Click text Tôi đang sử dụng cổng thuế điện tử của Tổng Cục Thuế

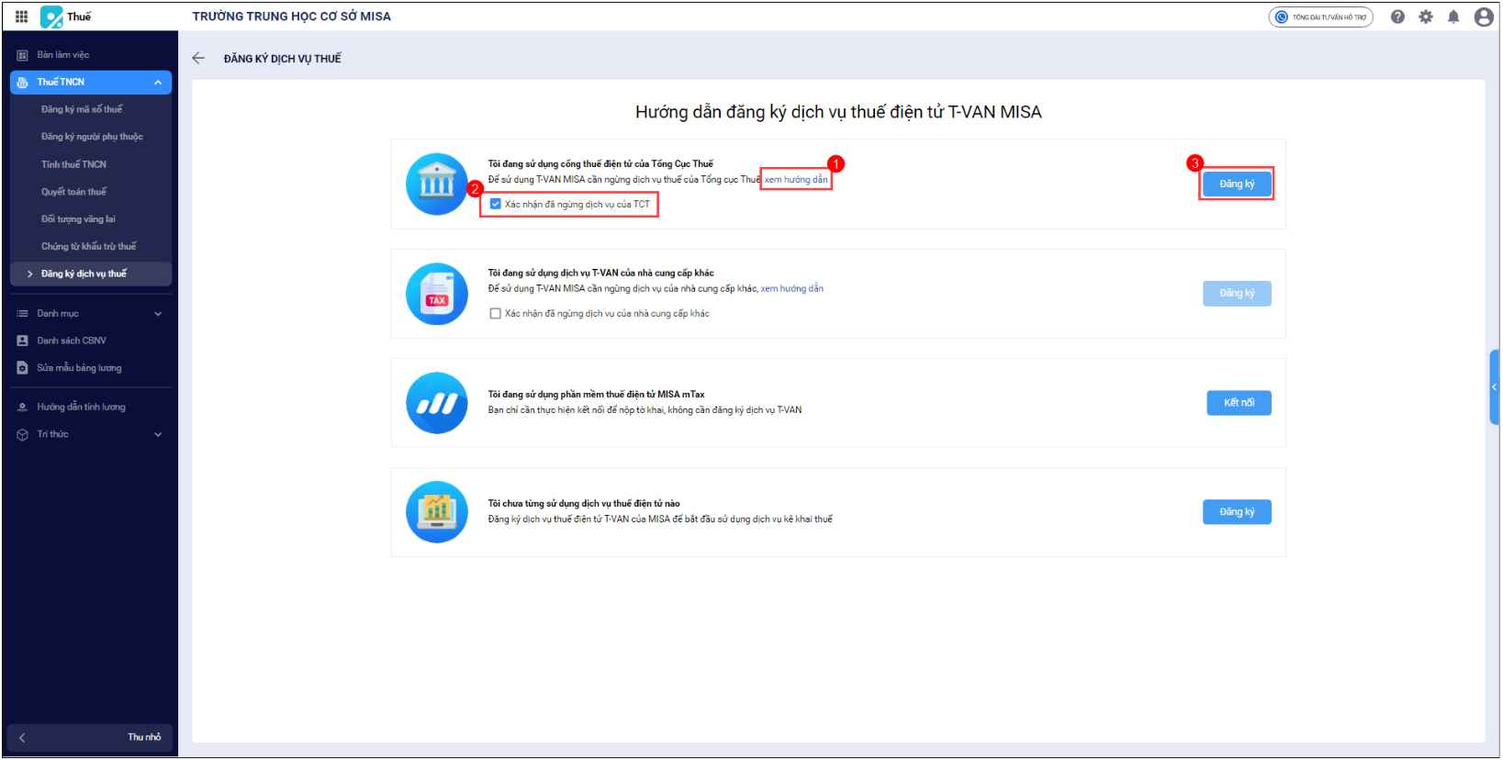coord(600,164)
